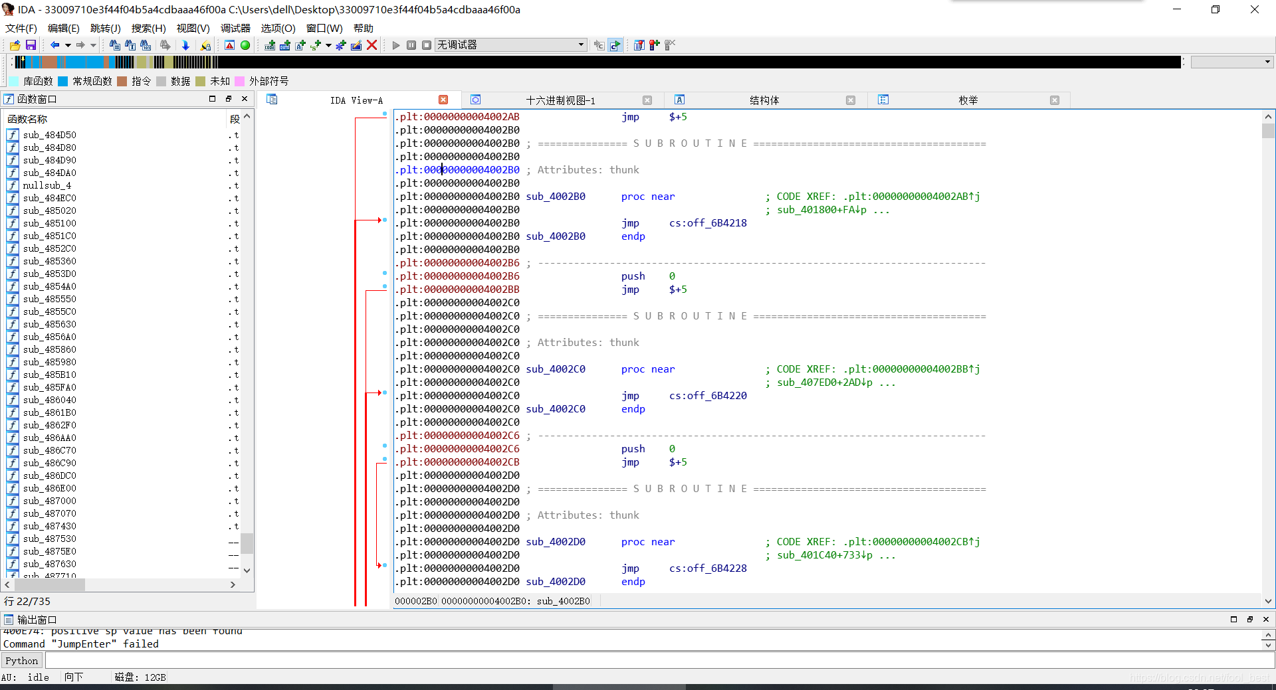Click the text search binoculars icon
Image resolution: width=1276 pixels, height=690 pixels.
click(130, 45)
